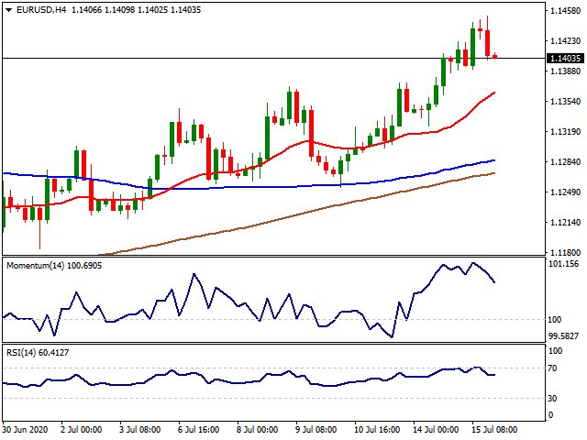Open the chart menu triangle beside EURUSD,H4
587x440 pixels.
pyautogui.click(x=8, y=10)
